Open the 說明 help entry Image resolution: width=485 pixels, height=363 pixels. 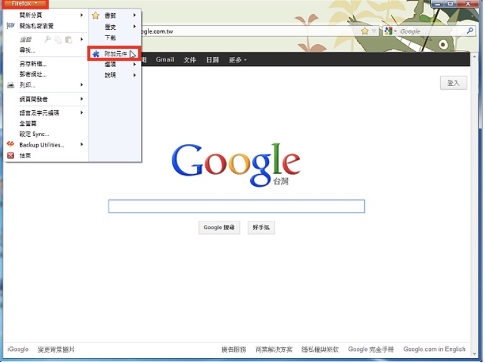pos(110,75)
